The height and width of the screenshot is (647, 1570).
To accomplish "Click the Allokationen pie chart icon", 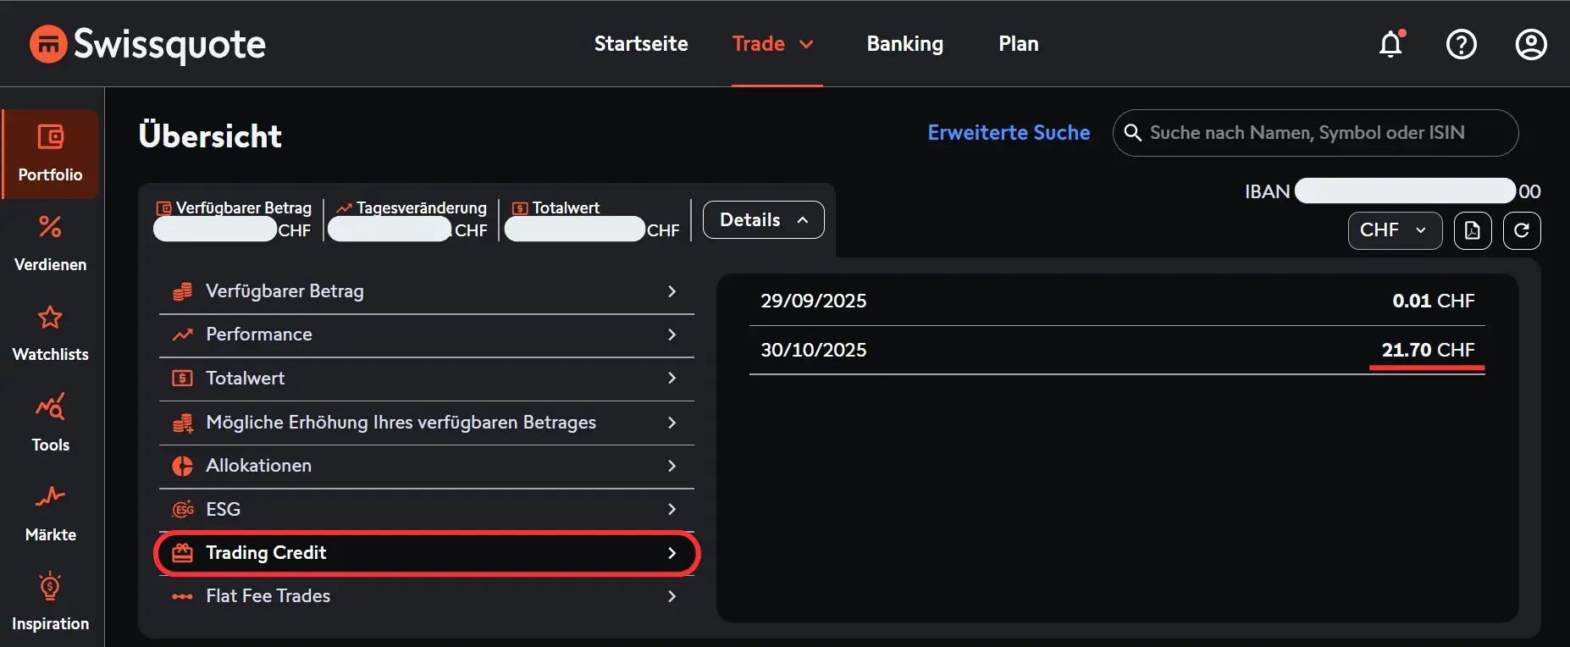I will coord(182,466).
